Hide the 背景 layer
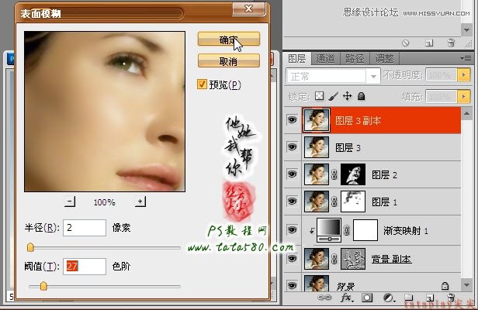Viewport: 478px width, 310px height. [x=292, y=285]
